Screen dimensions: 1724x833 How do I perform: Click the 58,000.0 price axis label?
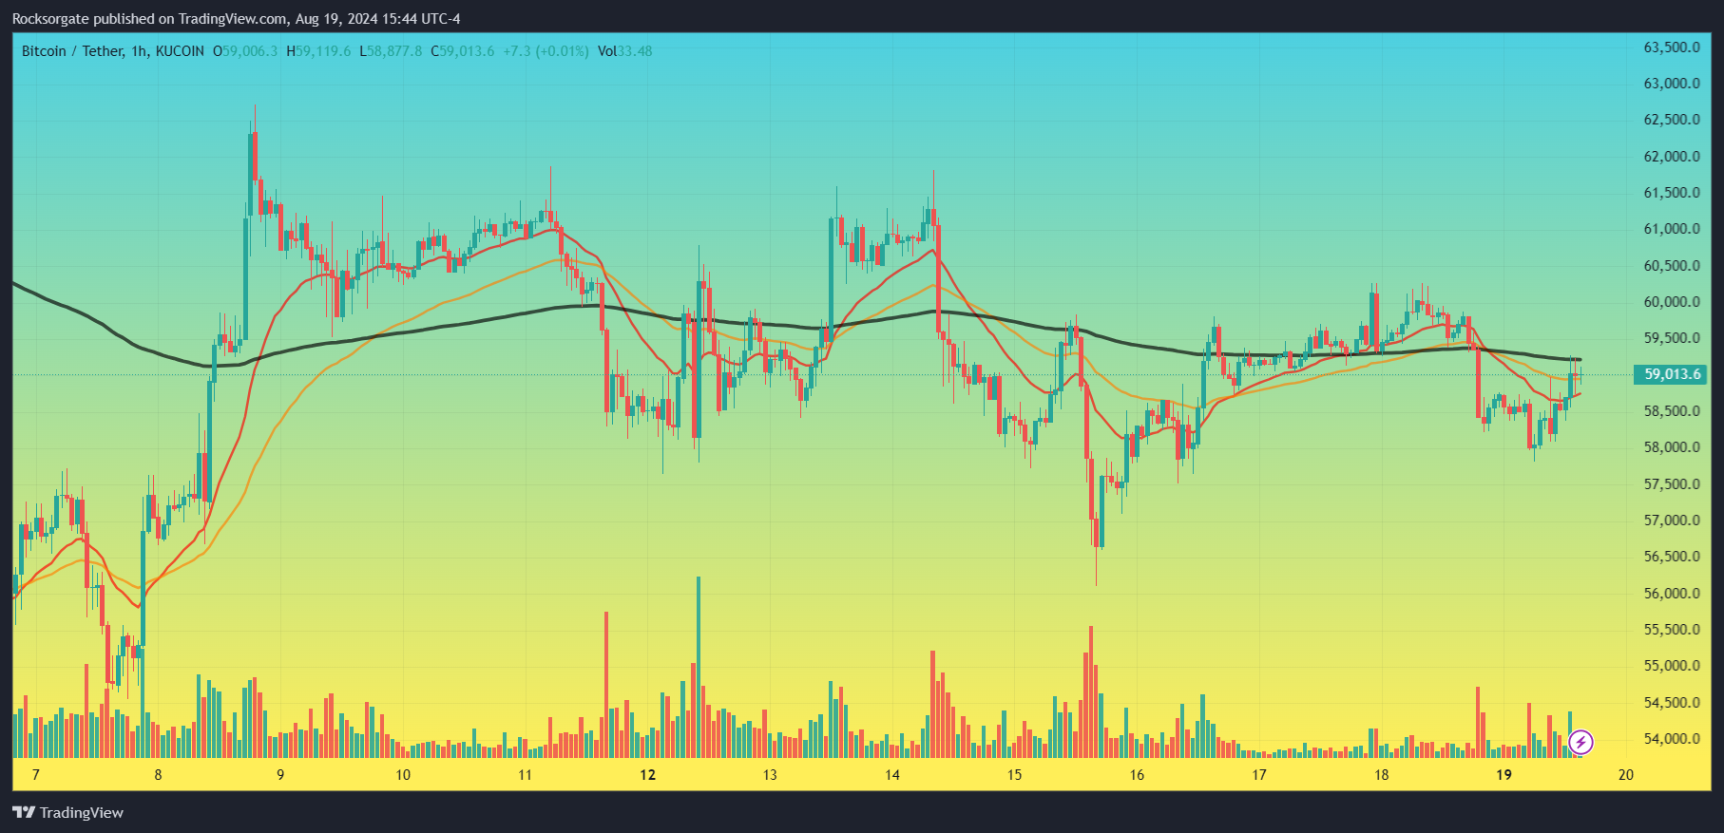click(x=1672, y=447)
